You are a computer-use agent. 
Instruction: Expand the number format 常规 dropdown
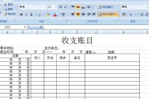147,7
